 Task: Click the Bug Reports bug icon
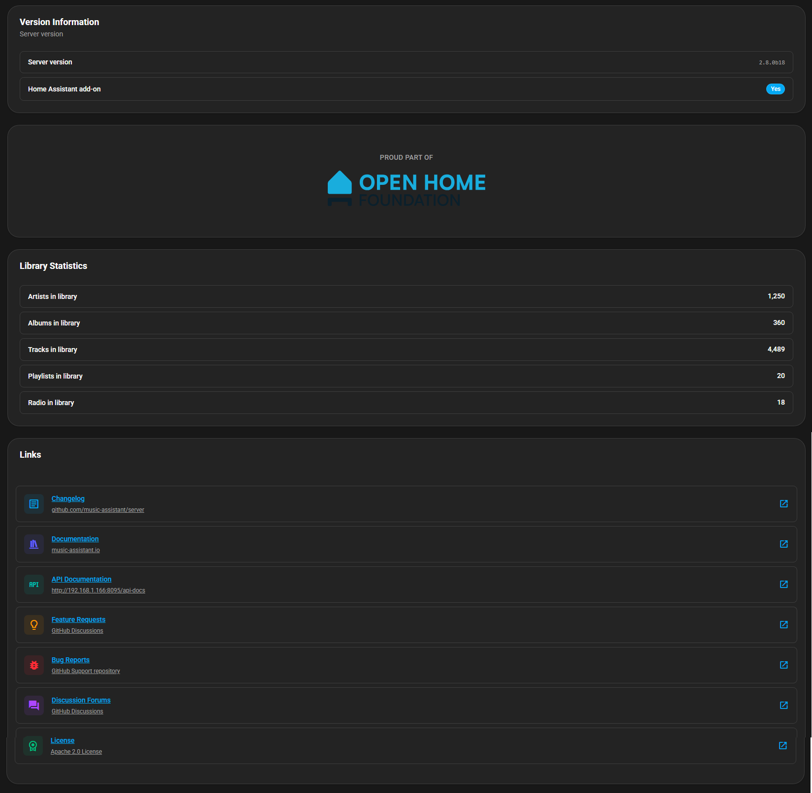(x=33, y=665)
